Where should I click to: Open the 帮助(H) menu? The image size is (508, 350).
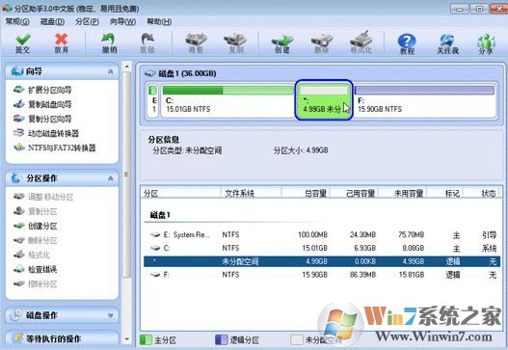(159, 22)
